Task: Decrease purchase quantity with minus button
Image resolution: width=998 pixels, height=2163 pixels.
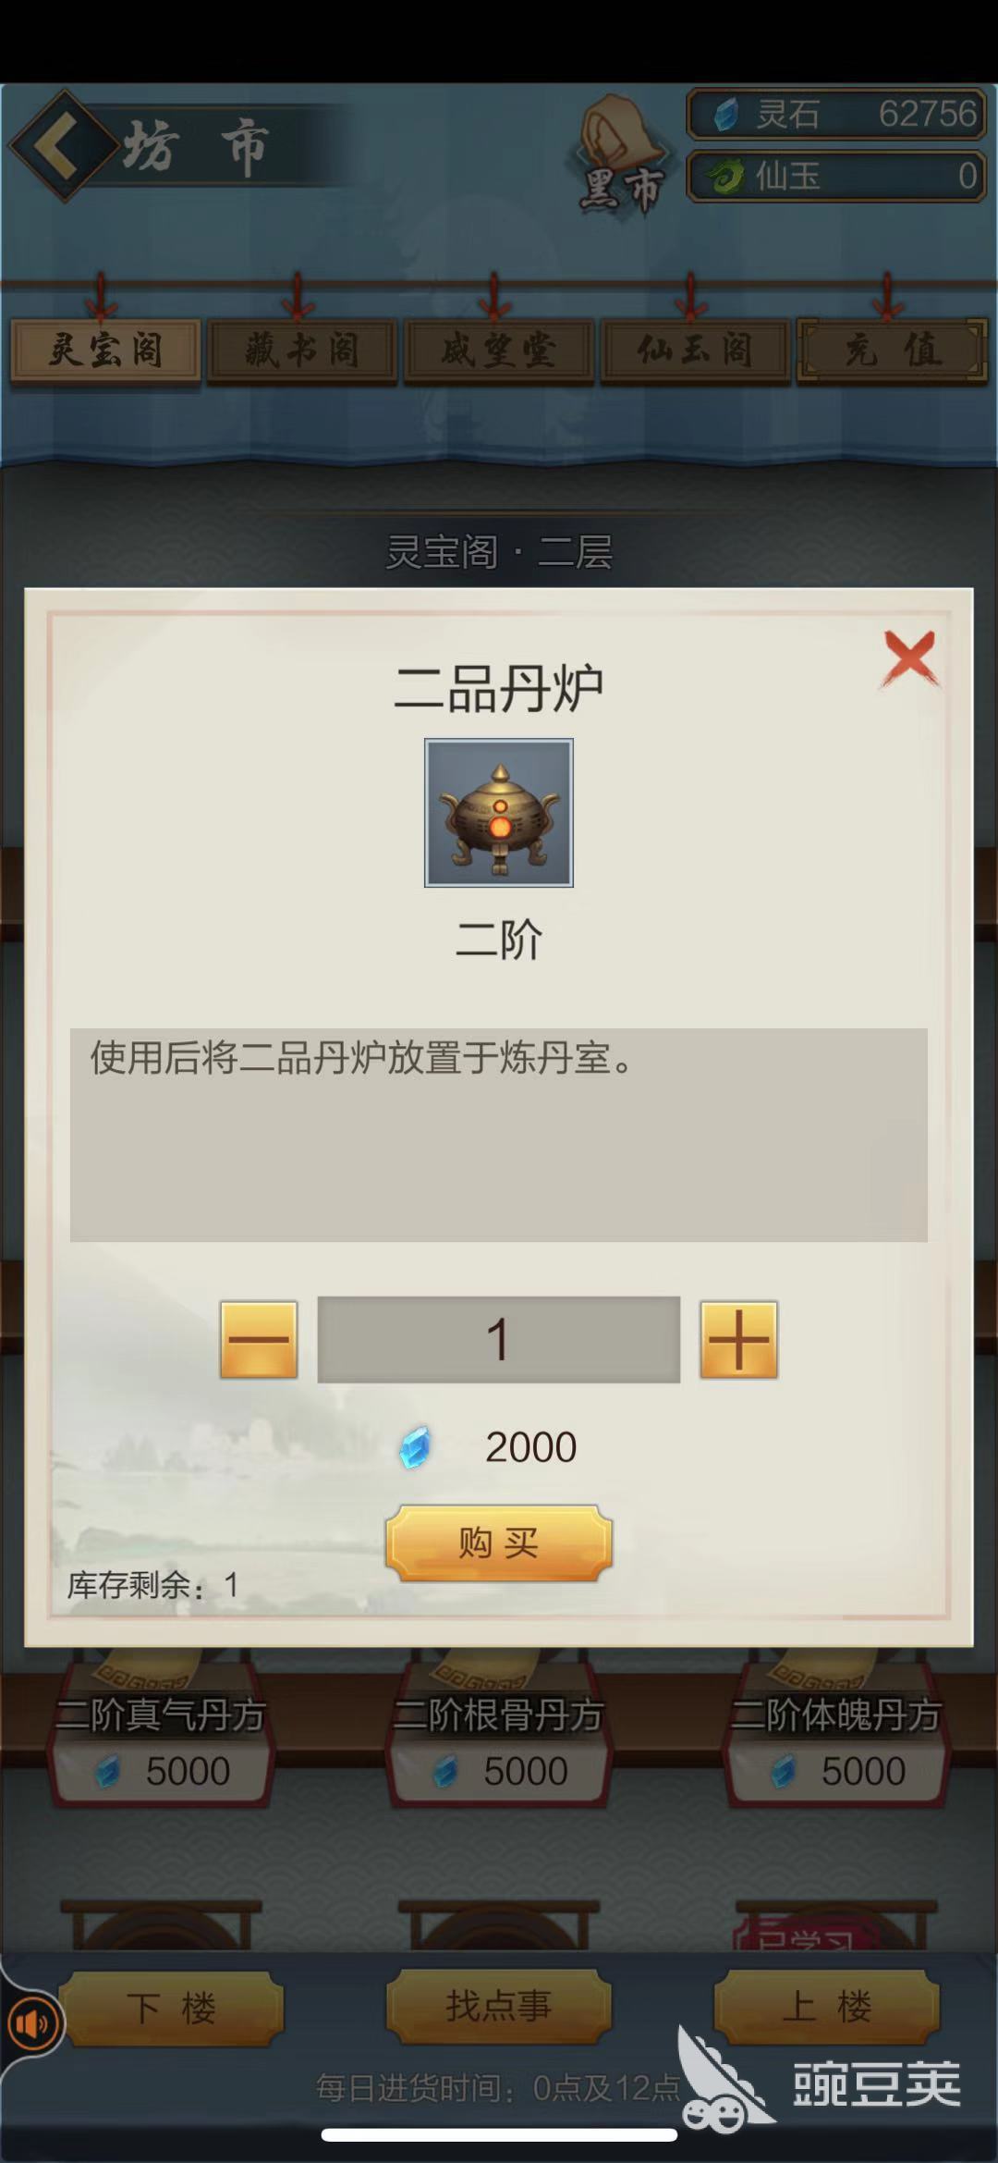Action: coord(259,1339)
